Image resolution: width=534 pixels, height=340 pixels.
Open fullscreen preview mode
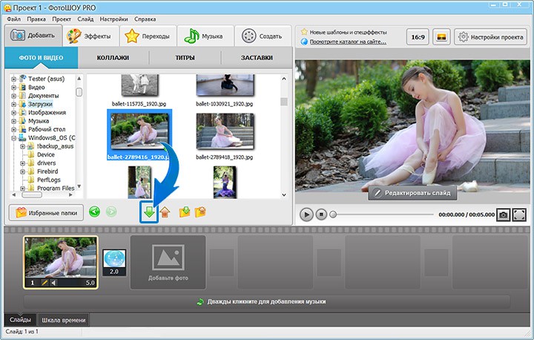coord(519,215)
